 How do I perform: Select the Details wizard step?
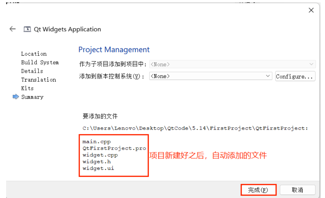coord(32,71)
